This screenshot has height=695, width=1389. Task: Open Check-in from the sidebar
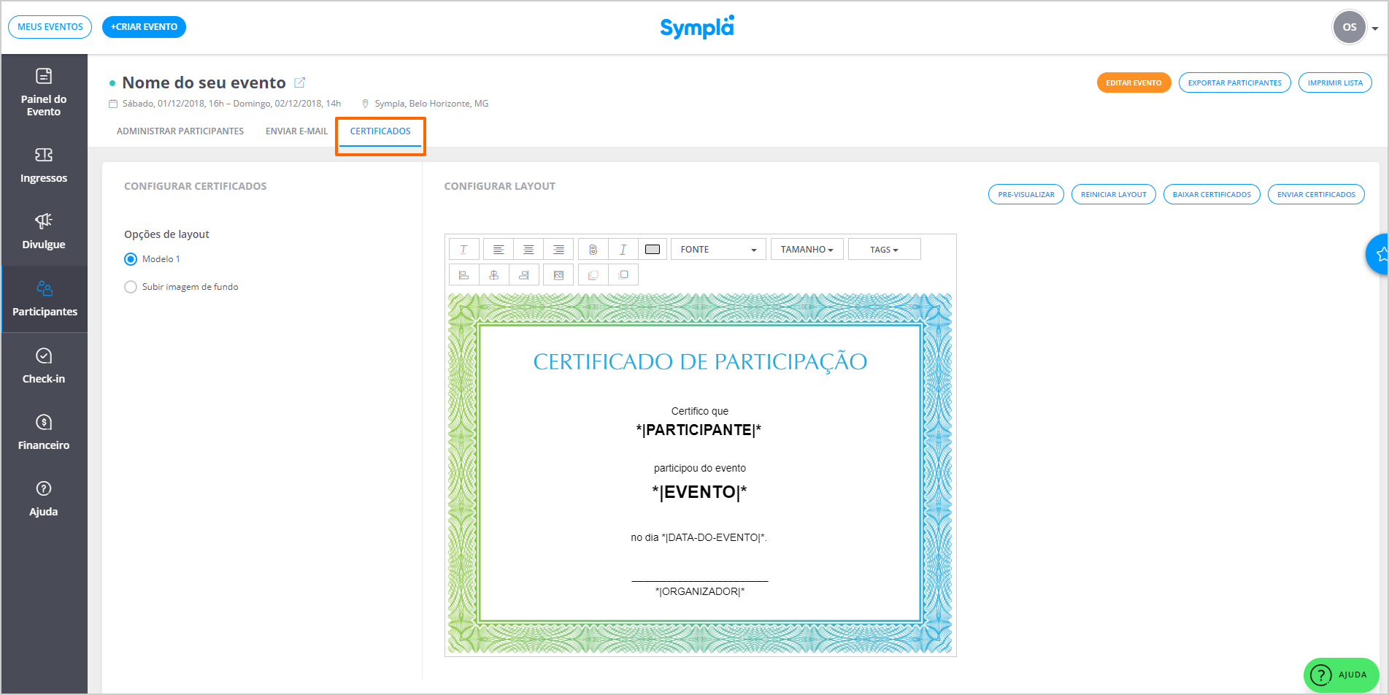click(44, 366)
